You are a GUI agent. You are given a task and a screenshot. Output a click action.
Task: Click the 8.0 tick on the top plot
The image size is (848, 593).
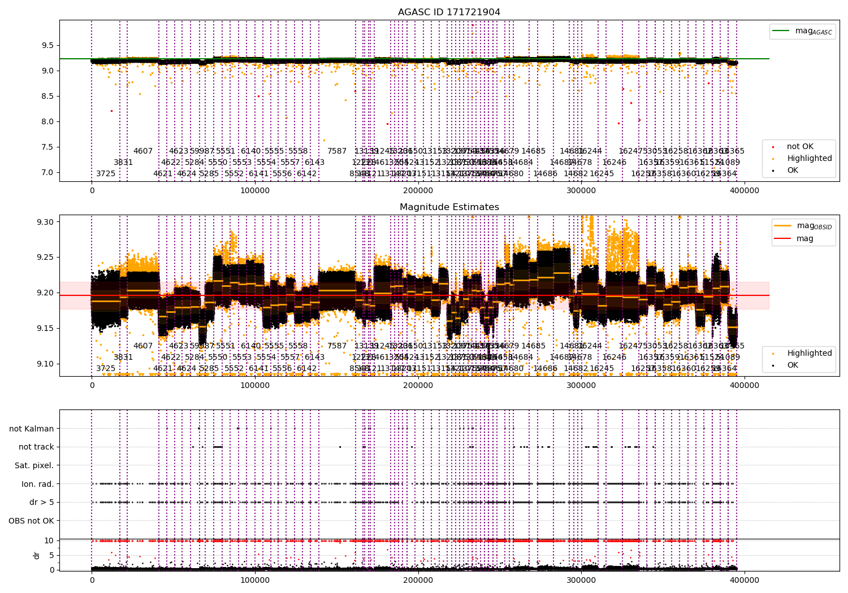pos(47,122)
